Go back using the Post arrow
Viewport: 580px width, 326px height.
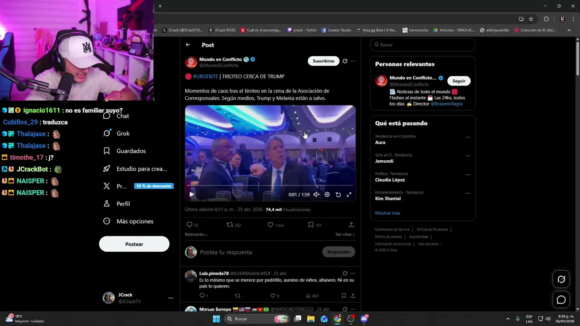coord(188,45)
